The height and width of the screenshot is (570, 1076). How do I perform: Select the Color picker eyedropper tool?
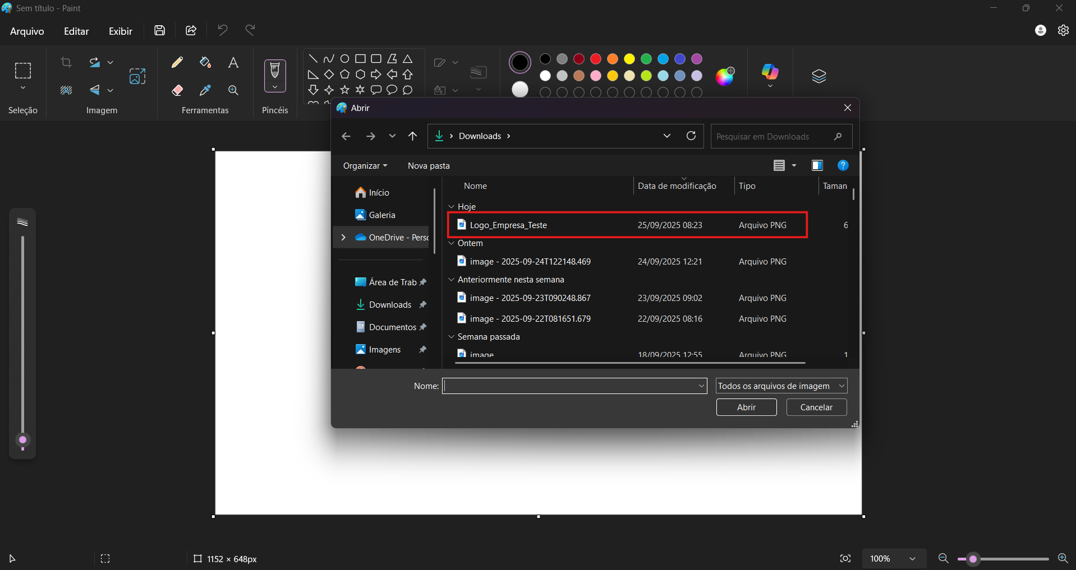(205, 90)
